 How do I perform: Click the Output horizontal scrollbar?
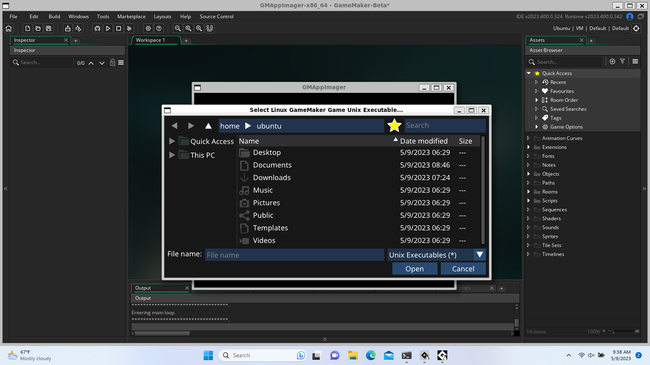click(162, 333)
